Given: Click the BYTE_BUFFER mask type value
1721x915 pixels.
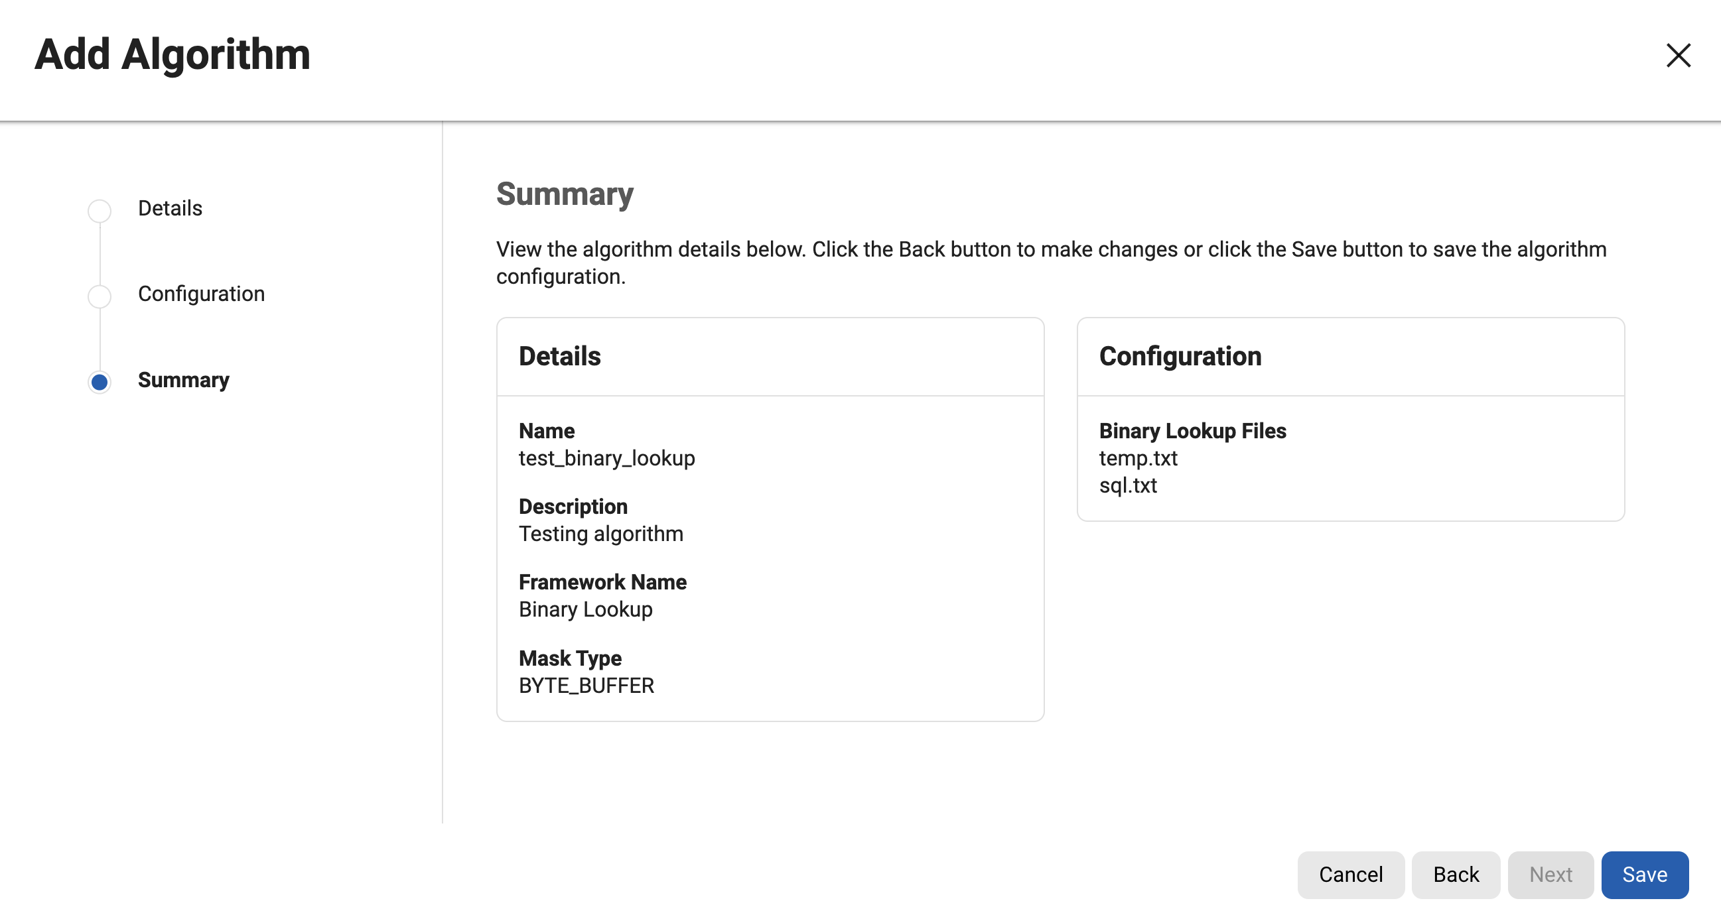Looking at the screenshot, I should pyautogui.click(x=586, y=685).
